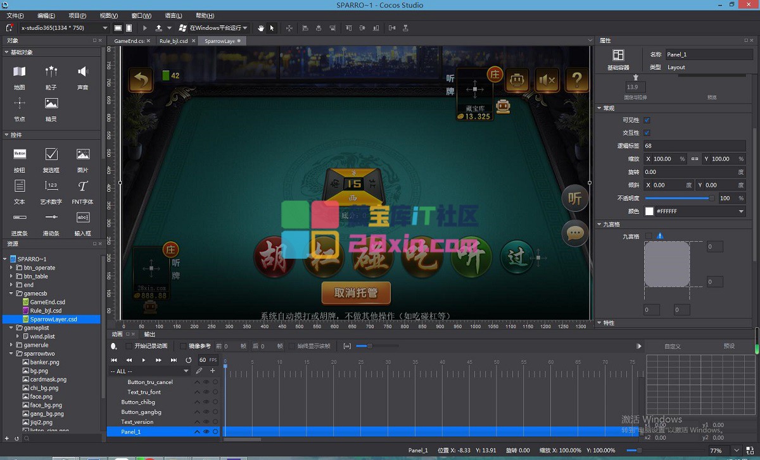Viewport: 760px width, 460px height.
Task: Collapse the 基础对象 section
Action: click(6, 53)
